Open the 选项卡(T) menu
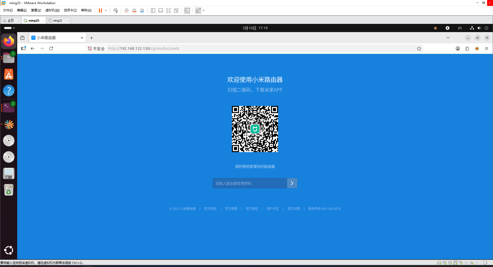Image resolution: width=493 pixels, height=267 pixels. pyautogui.click(x=70, y=10)
